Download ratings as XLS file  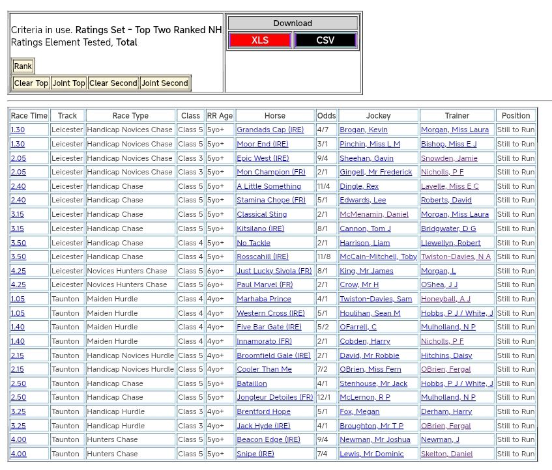pos(260,40)
